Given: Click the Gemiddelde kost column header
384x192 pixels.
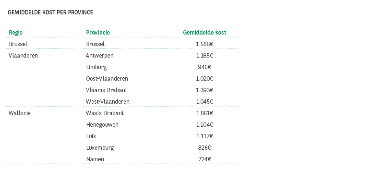Looking at the screenshot, I should (204, 33).
